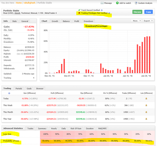
Task: Switch to the Profit chart tab
Action: pos(77,21)
